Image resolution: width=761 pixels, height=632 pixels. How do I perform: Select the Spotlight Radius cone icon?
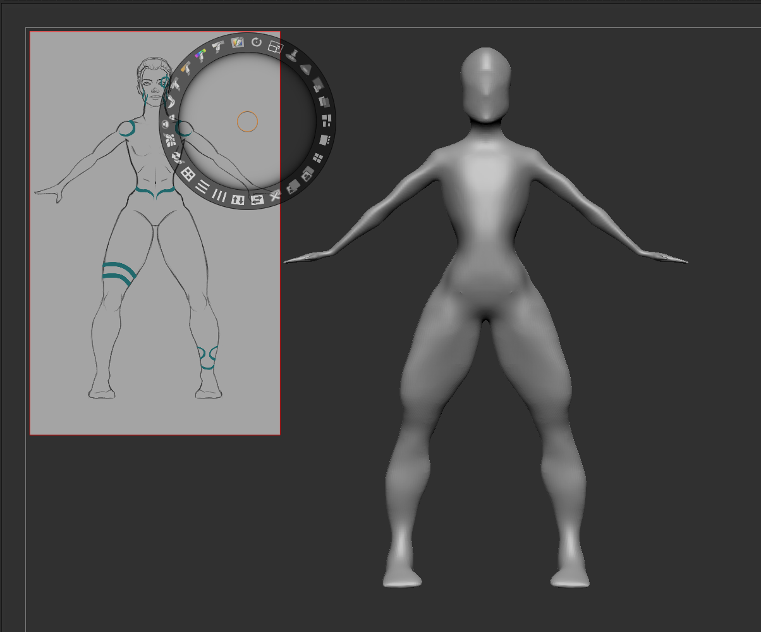point(307,68)
